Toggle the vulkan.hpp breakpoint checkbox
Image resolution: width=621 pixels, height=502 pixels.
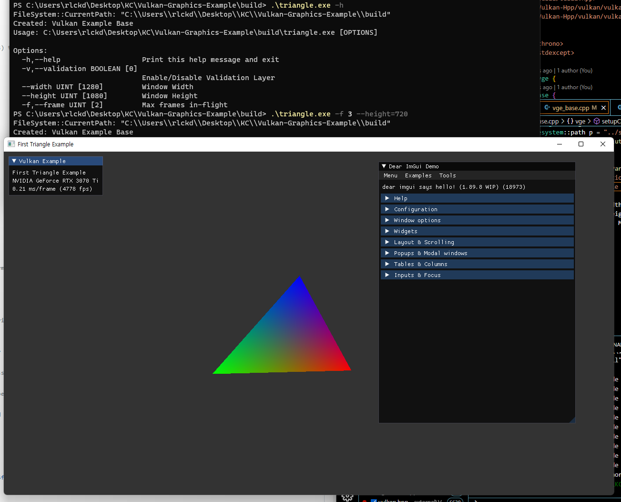pos(374,501)
